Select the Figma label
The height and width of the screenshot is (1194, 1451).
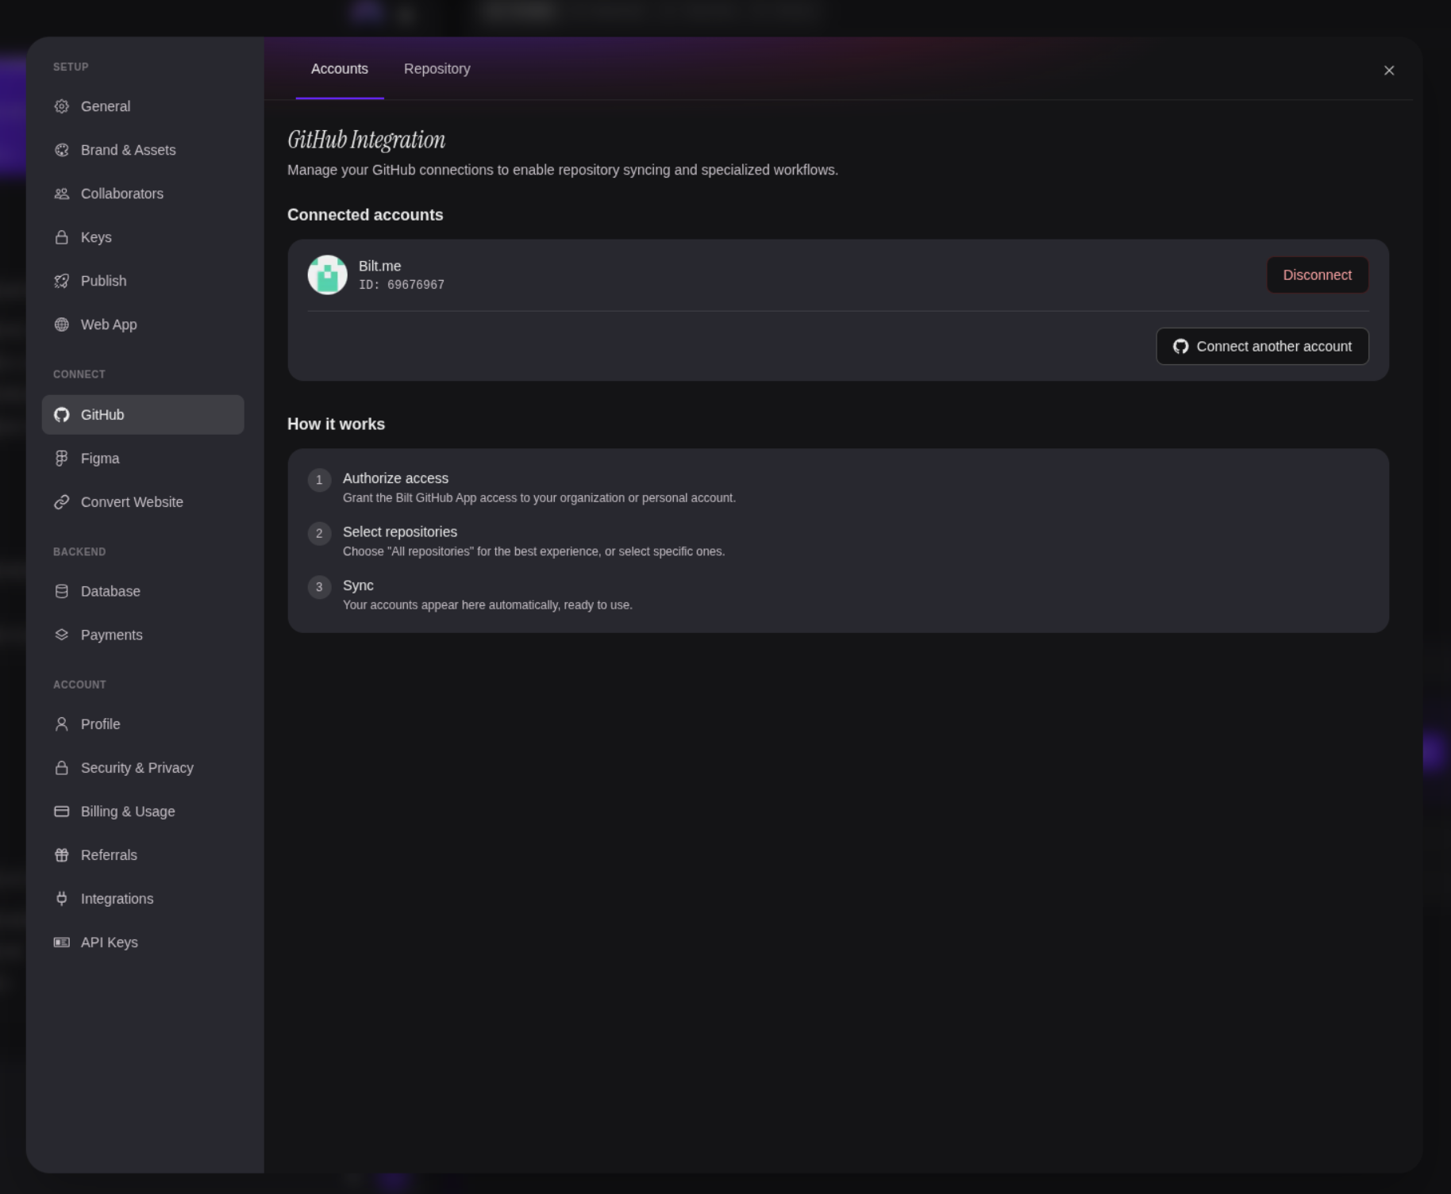(100, 459)
